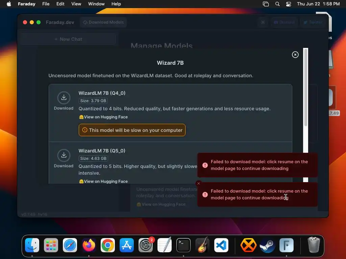Open TextEdit from the dock
The image size is (346, 259).
coord(165,245)
